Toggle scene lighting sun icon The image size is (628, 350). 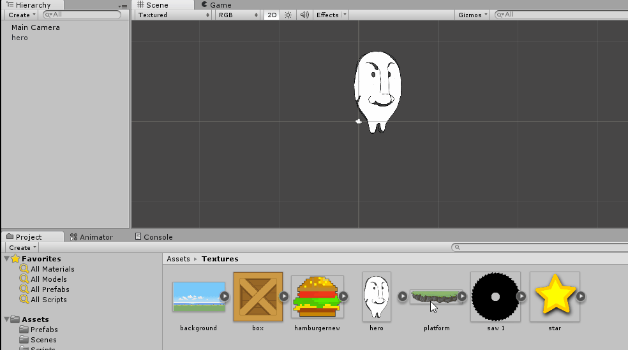click(x=288, y=15)
